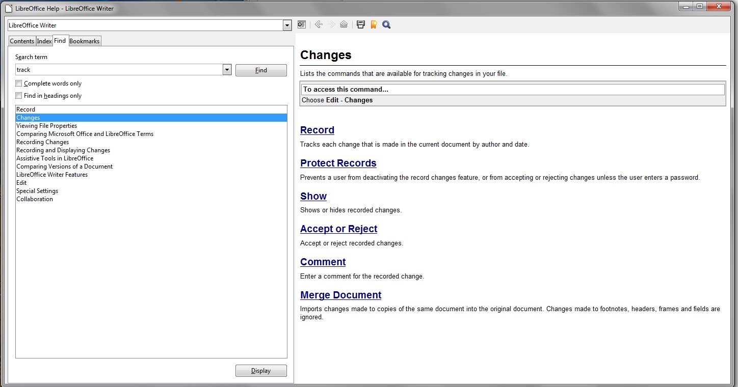Image resolution: width=738 pixels, height=387 pixels.
Task: Focus the Search term text field
Action: (x=119, y=70)
